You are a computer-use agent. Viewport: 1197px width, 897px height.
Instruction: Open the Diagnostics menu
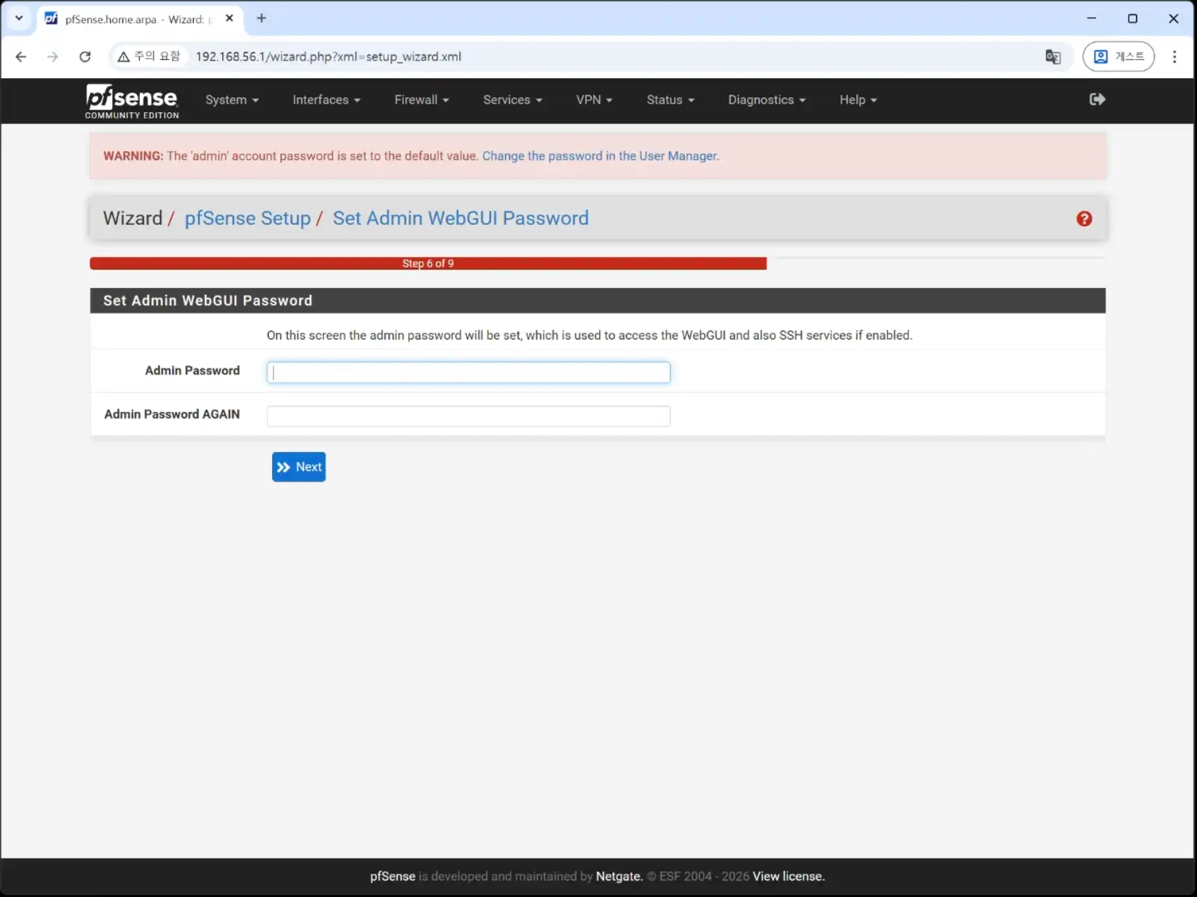[x=766, y=100]
